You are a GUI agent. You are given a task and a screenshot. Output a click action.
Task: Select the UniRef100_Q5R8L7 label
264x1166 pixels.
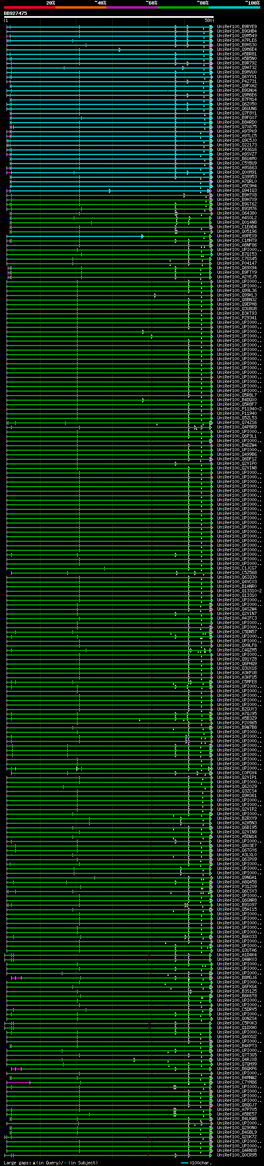coord(237,395)
